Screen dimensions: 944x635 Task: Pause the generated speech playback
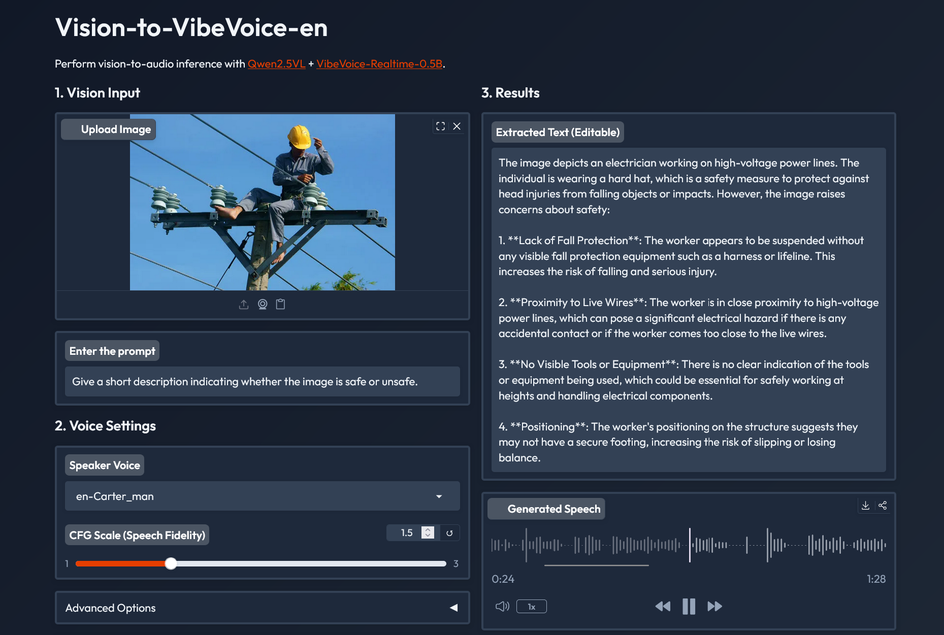pyautogui.click(x=689, y=607)
